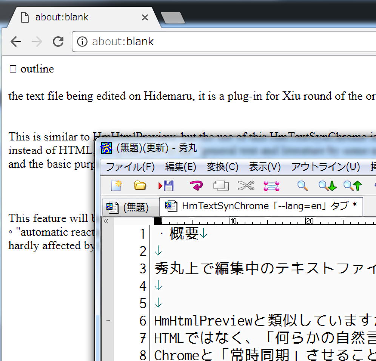Click the line starting with 秀丸上で編集中

click(265, 268)
